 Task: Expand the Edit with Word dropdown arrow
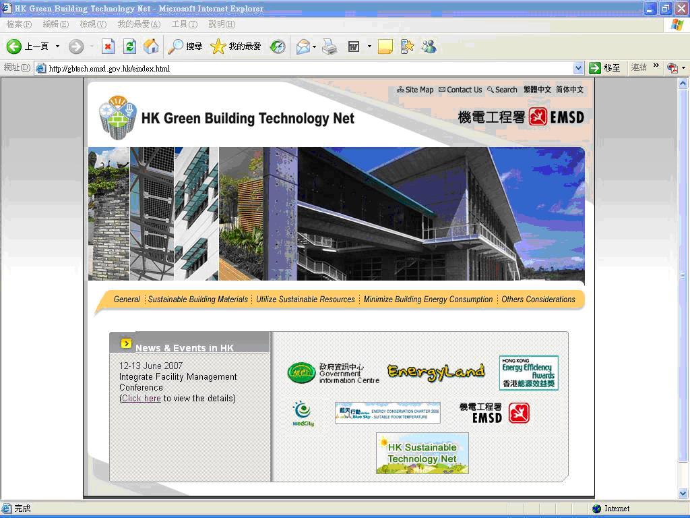tap(369, 47)
